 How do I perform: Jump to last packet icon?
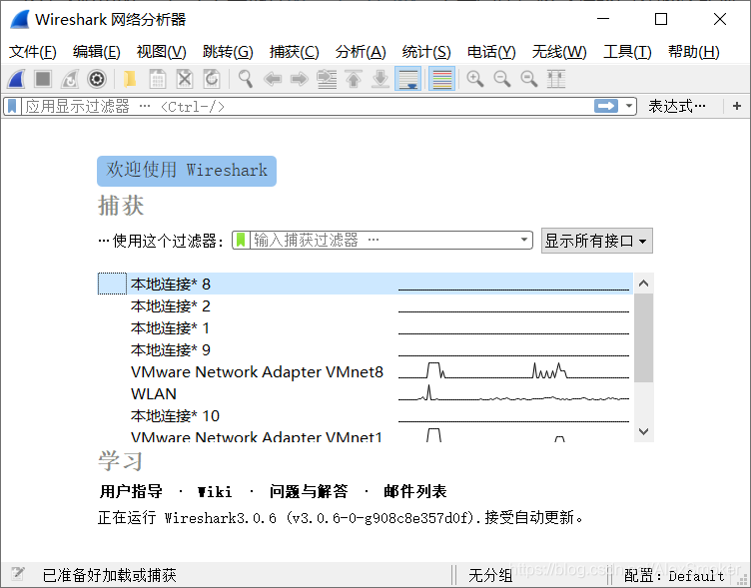point(380,79)
